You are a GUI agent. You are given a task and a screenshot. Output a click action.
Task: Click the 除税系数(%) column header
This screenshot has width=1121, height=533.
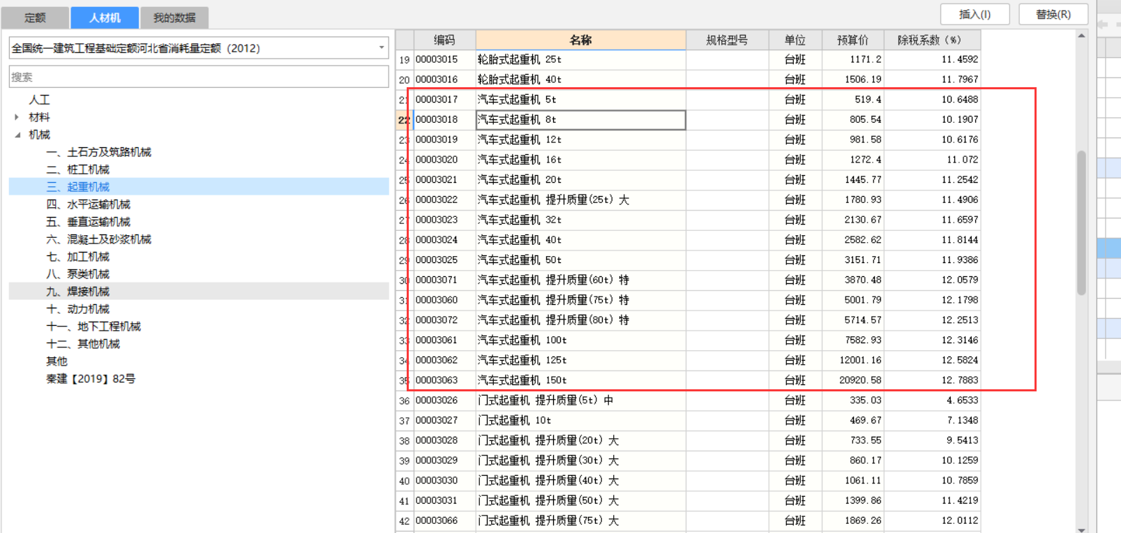pos(932,40)
